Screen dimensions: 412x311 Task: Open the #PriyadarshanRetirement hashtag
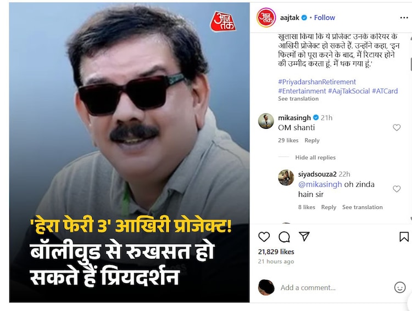click(317, 82)
